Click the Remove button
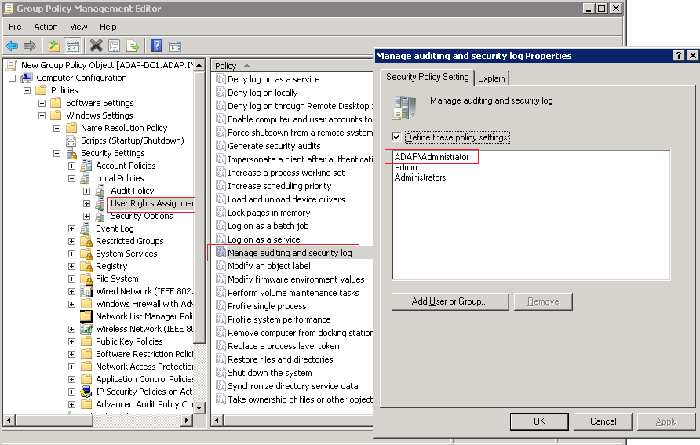The height and width of the screenshot is (445, 700). click(x=543, y=301)
